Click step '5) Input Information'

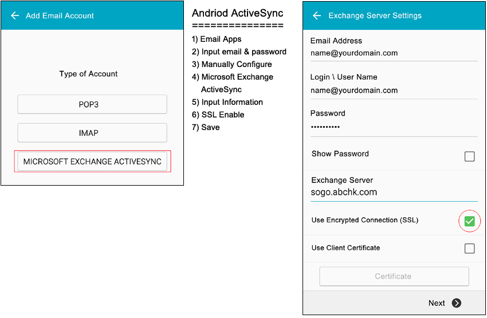227,102
